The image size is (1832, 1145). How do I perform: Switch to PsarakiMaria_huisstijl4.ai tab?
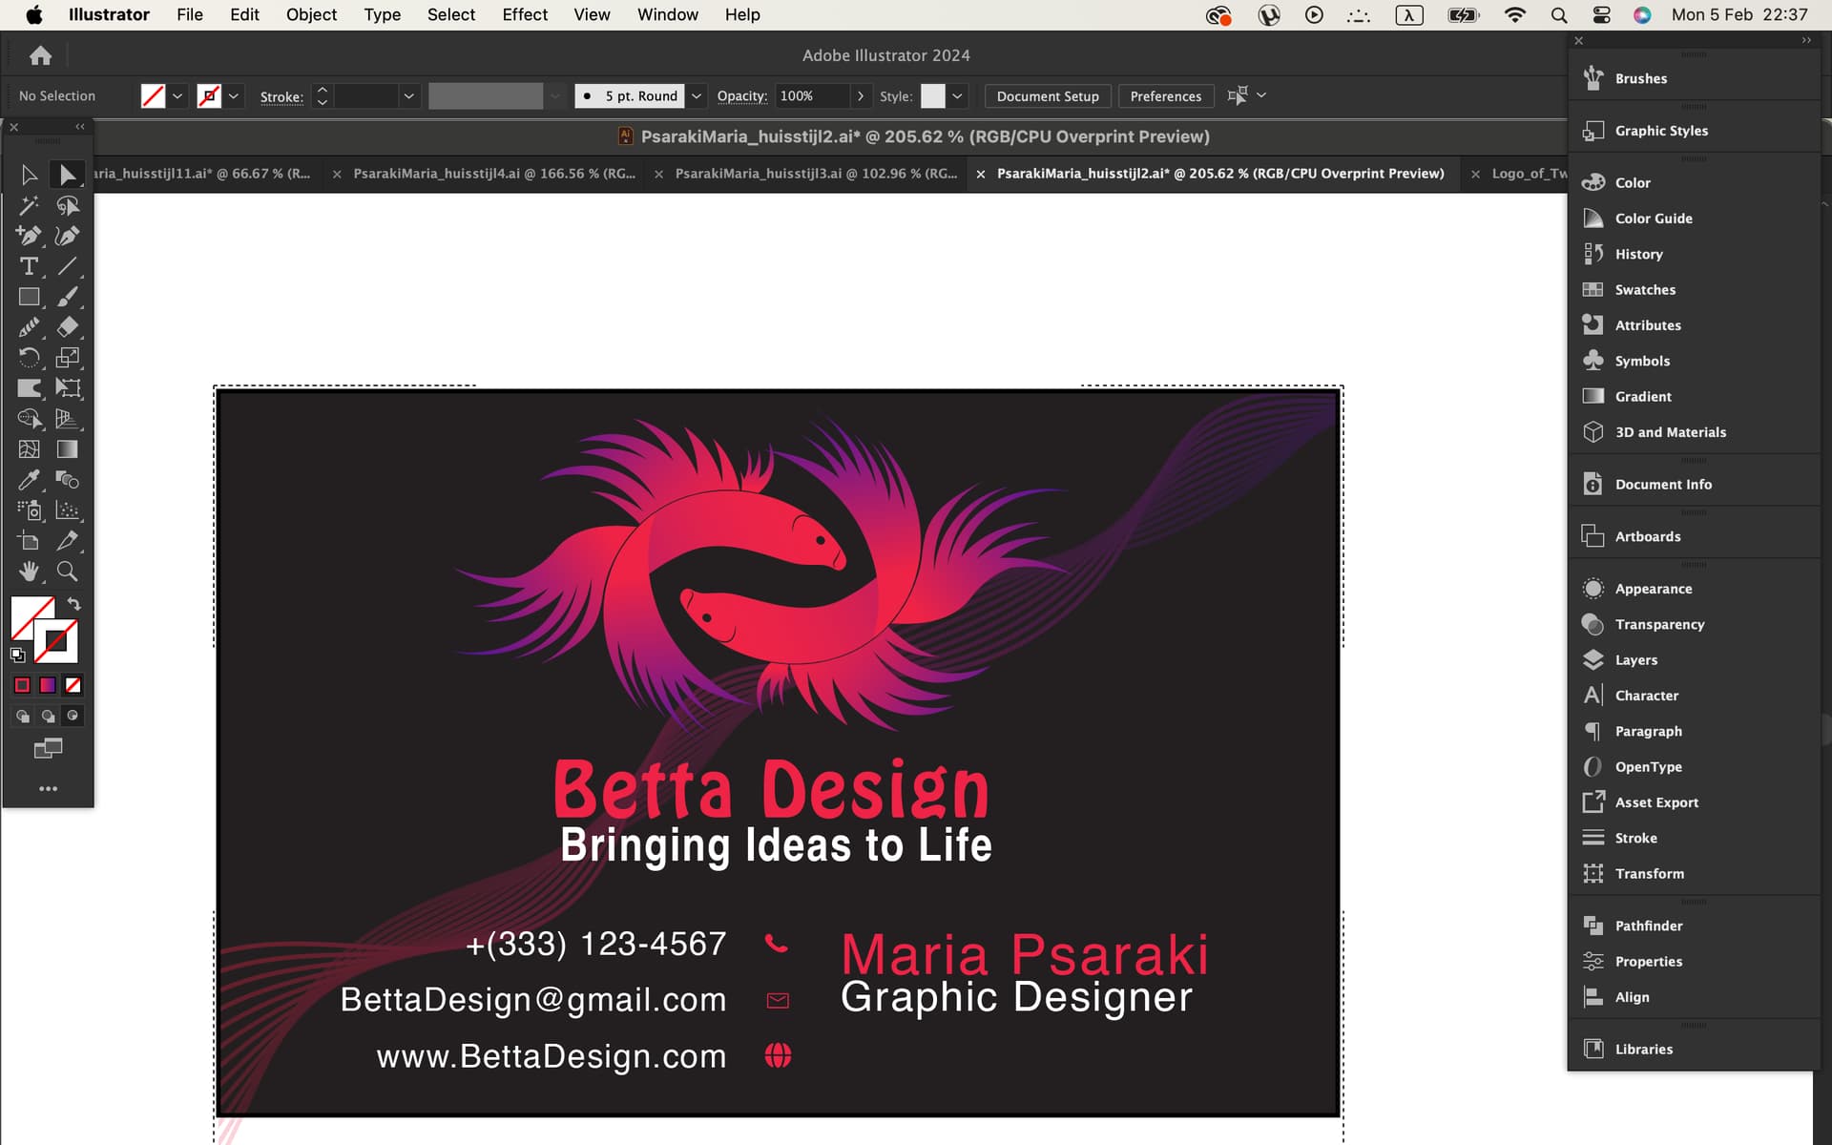493,174
